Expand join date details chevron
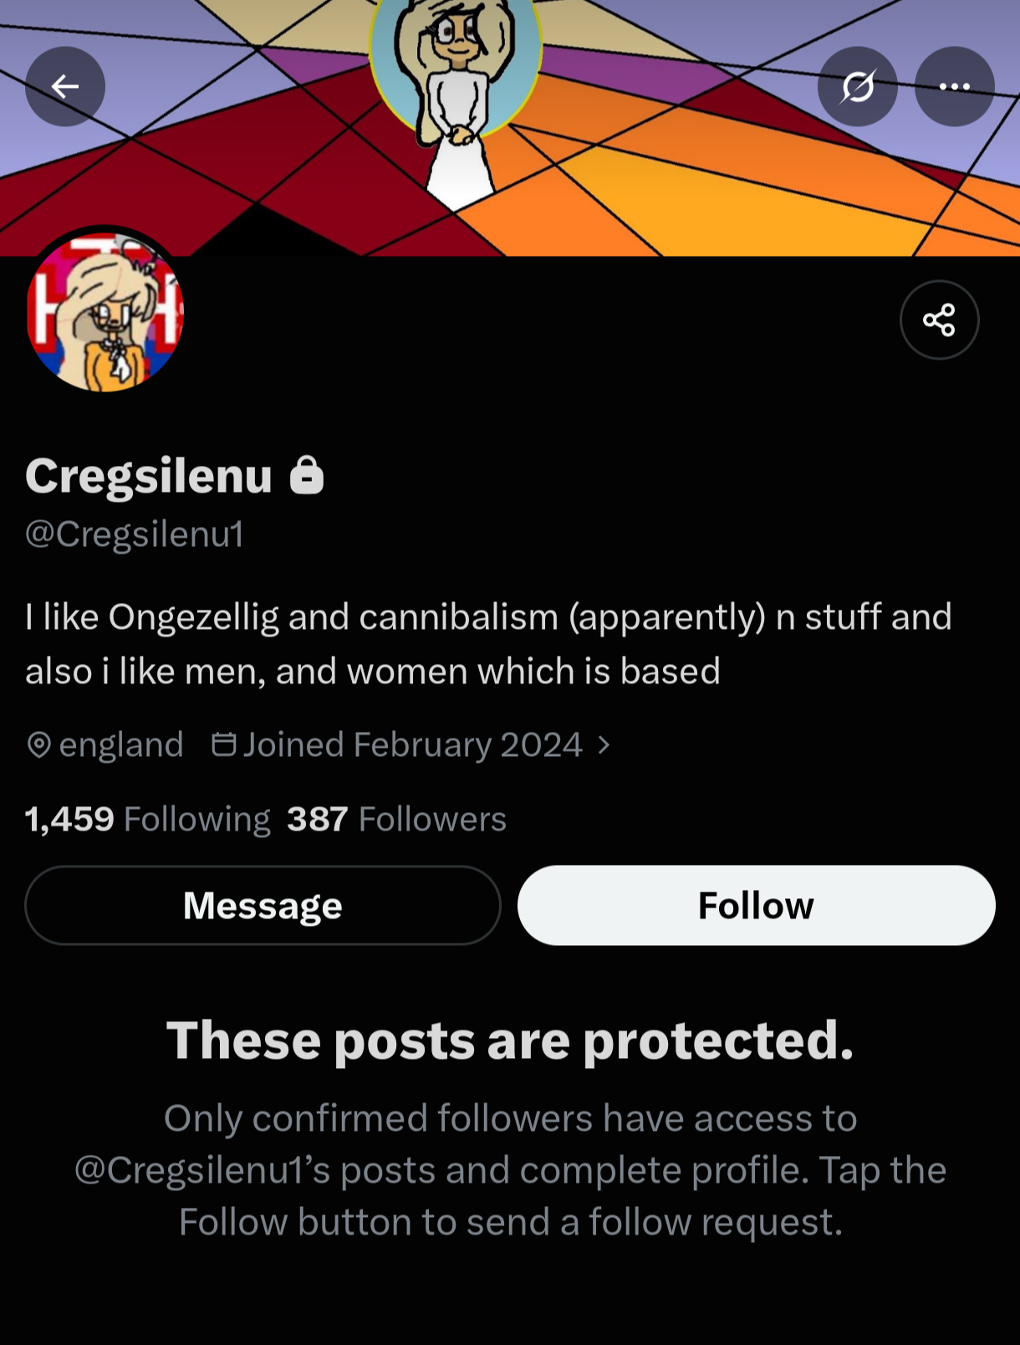This screenshot has height=1345, width=1020. point(604,744)
